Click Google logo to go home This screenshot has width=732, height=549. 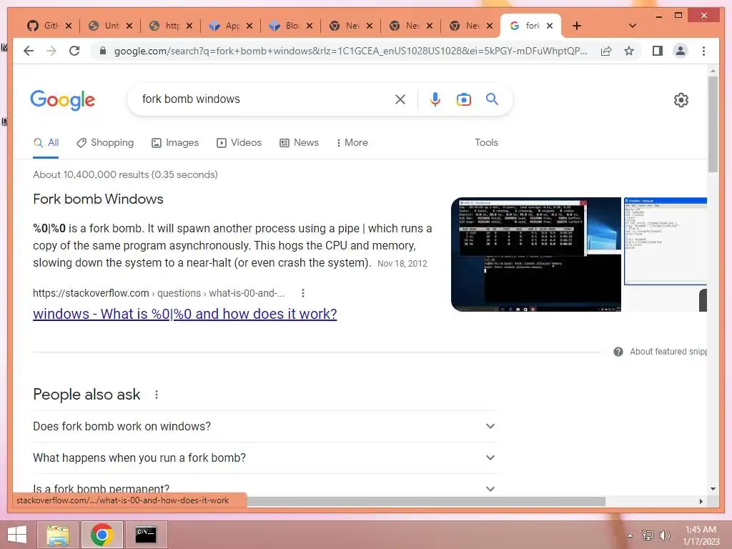(x=63, y=100)
